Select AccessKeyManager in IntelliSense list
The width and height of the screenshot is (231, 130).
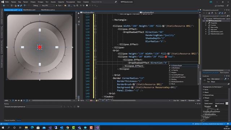click(177, 75)
